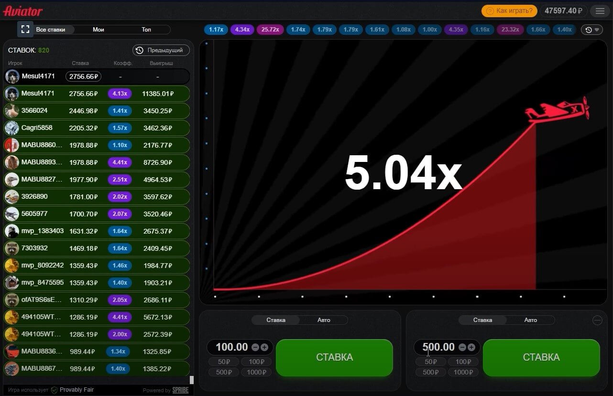The height and width of the screenshot is (396, 613).
Task: Click the 5.04x multiplier display
Action: point(403,172)
